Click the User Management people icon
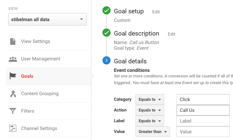Viewport: 233px width, 140px height. coord(13,59)
